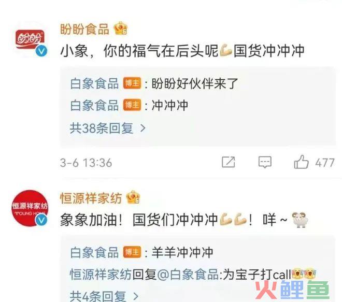Tap the crown badge next to 恒源祥家纺

point(133,197)
